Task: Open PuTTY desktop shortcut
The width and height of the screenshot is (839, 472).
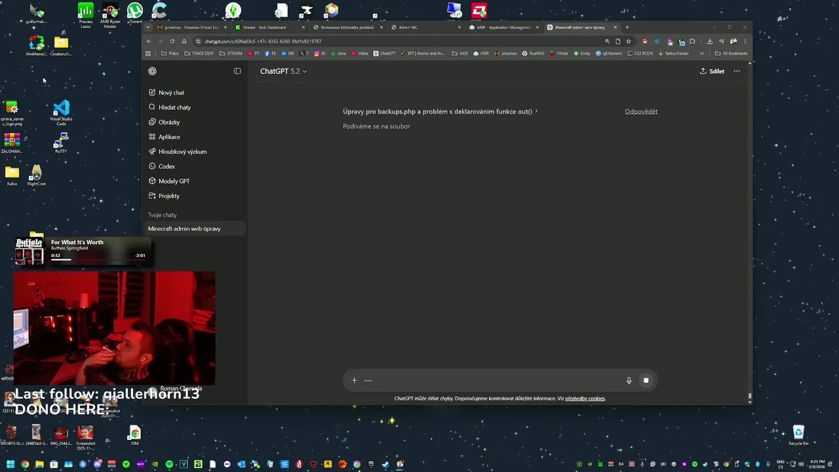Action: pos(61,143)
